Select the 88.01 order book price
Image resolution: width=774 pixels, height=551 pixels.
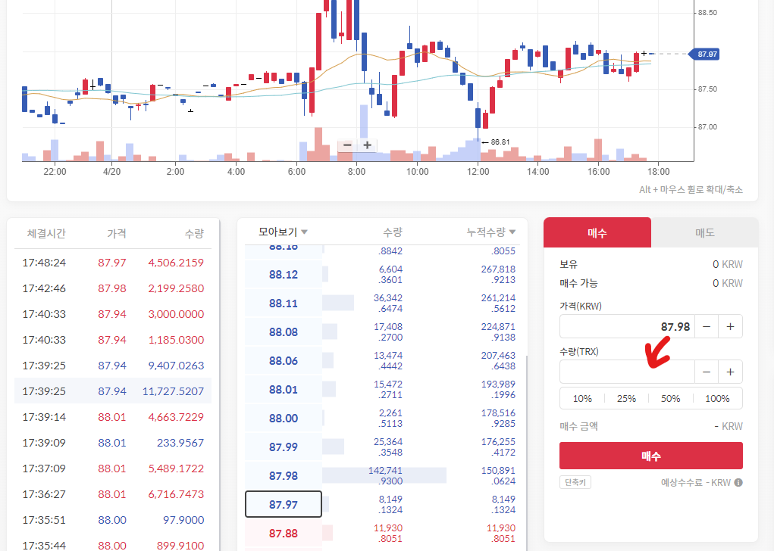pos(284,389)
